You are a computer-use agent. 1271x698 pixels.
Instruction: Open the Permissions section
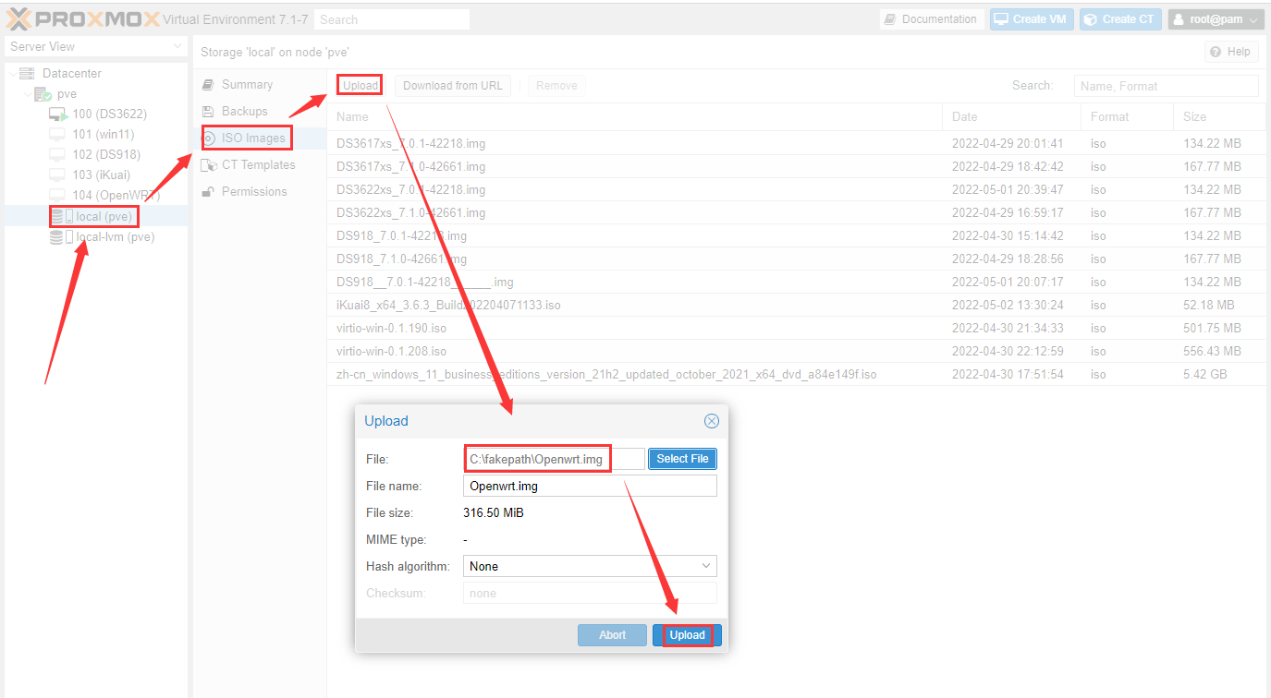click(x=253, y=192)
